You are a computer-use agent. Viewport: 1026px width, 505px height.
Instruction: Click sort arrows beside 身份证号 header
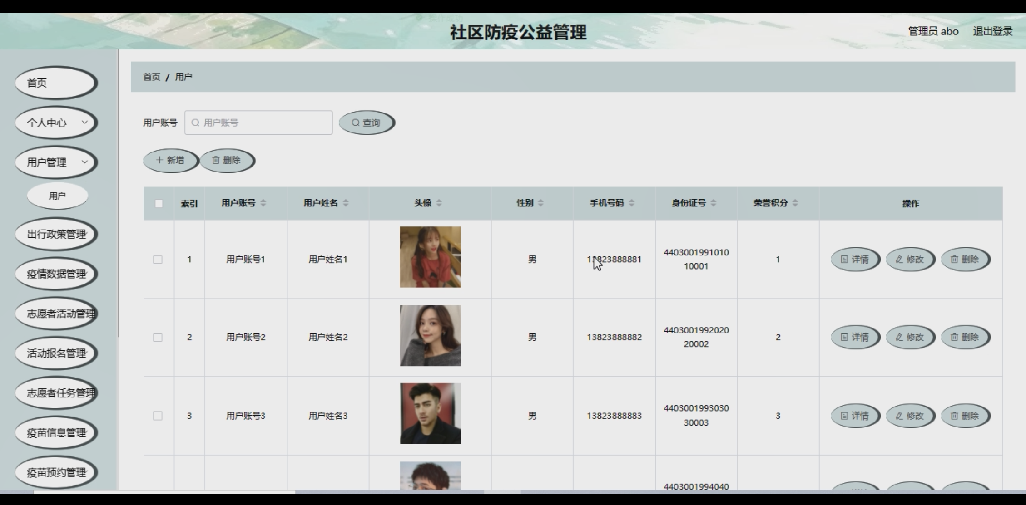tap(713, 203)
